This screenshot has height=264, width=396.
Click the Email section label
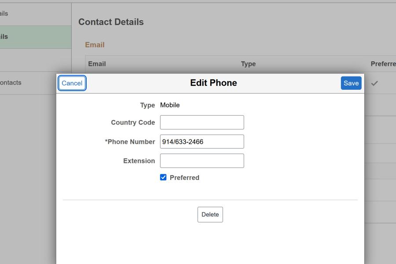click(95, 44)
